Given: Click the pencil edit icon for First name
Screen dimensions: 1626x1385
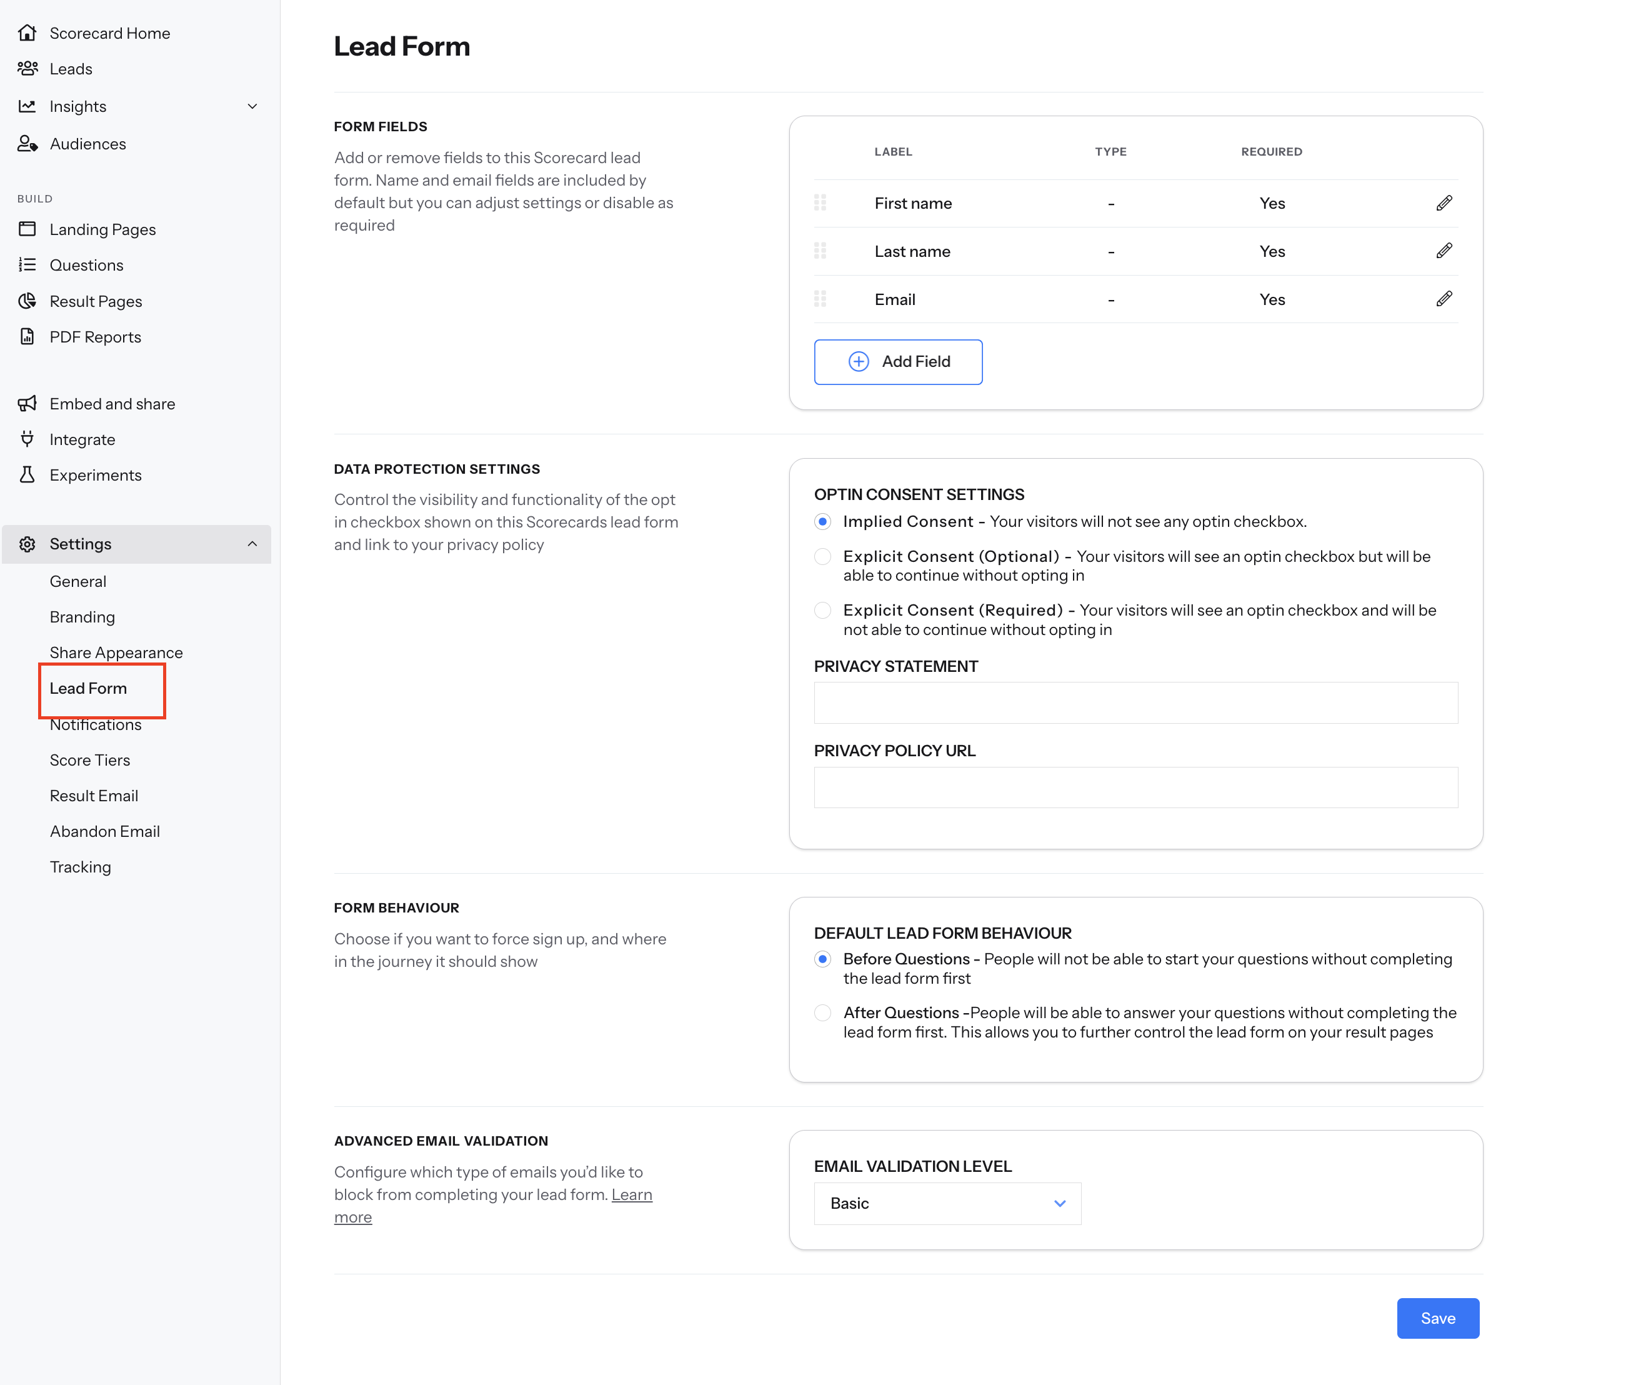Looking at the screenshot, I should coord(1444,203).
